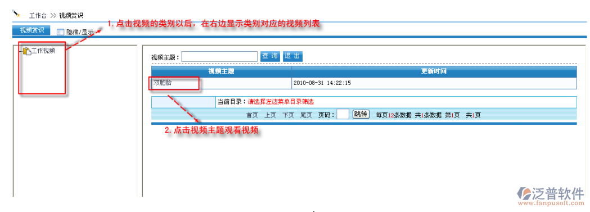Viewport: 590px width, 212px height.
Task: Focus the 视频主题 search input field
Action: 220,57
